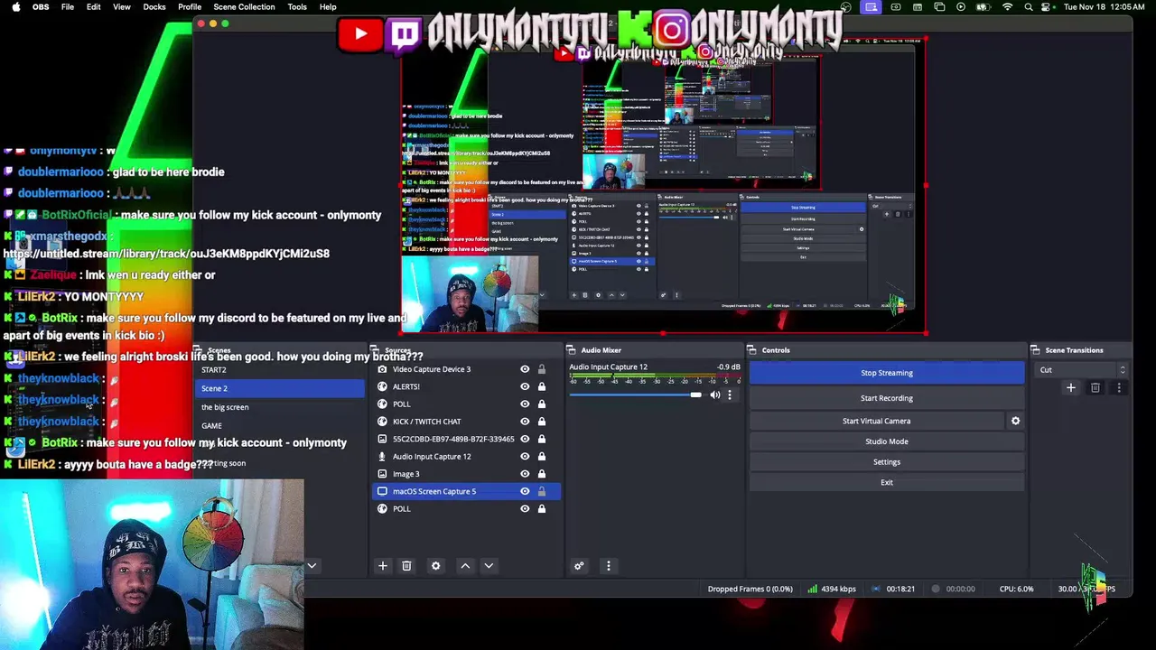Toggle lock on macOS Screen Capture 5
Image resolution: width=1156 pixels, height=650 pixels.
(542, 491)
